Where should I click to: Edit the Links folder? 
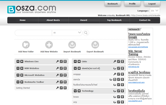118,61
